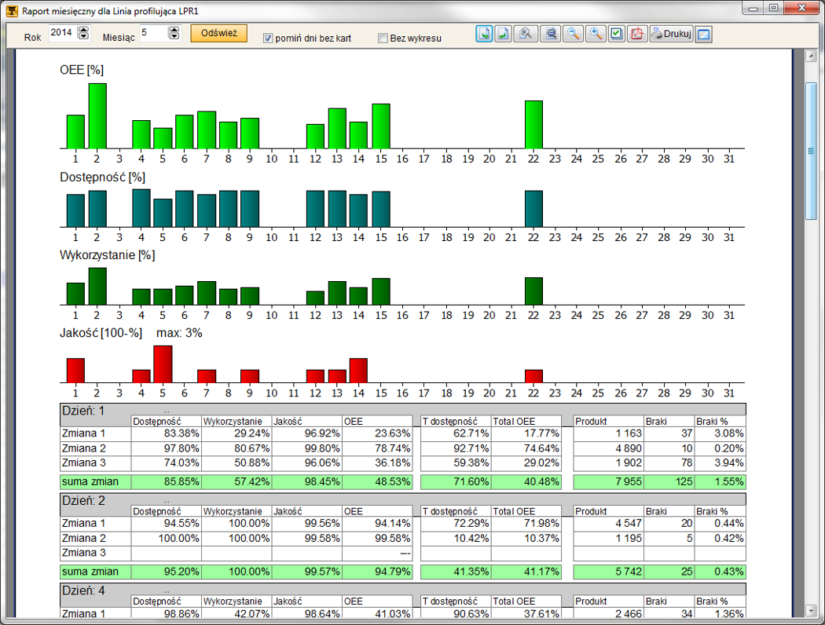Click Day 2 Zmiana 1 OEE 94.14%

(x=377, y=524)
